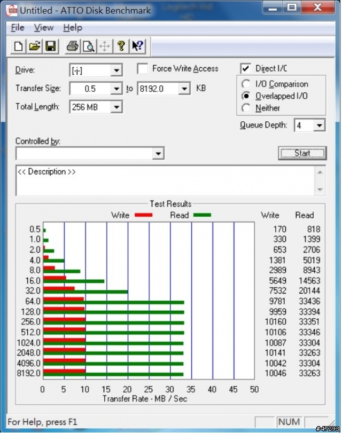
Task: Open the File menu
Action: pos(18,28)
